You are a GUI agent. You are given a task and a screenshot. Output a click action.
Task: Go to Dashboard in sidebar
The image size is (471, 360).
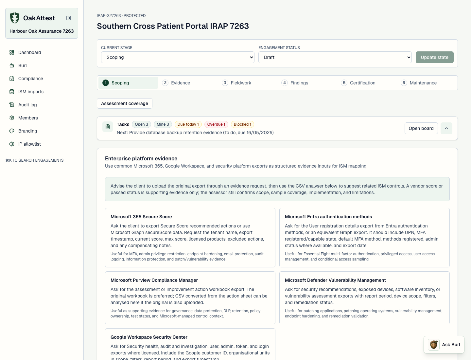pyautogui.click(x=42, y=52)
